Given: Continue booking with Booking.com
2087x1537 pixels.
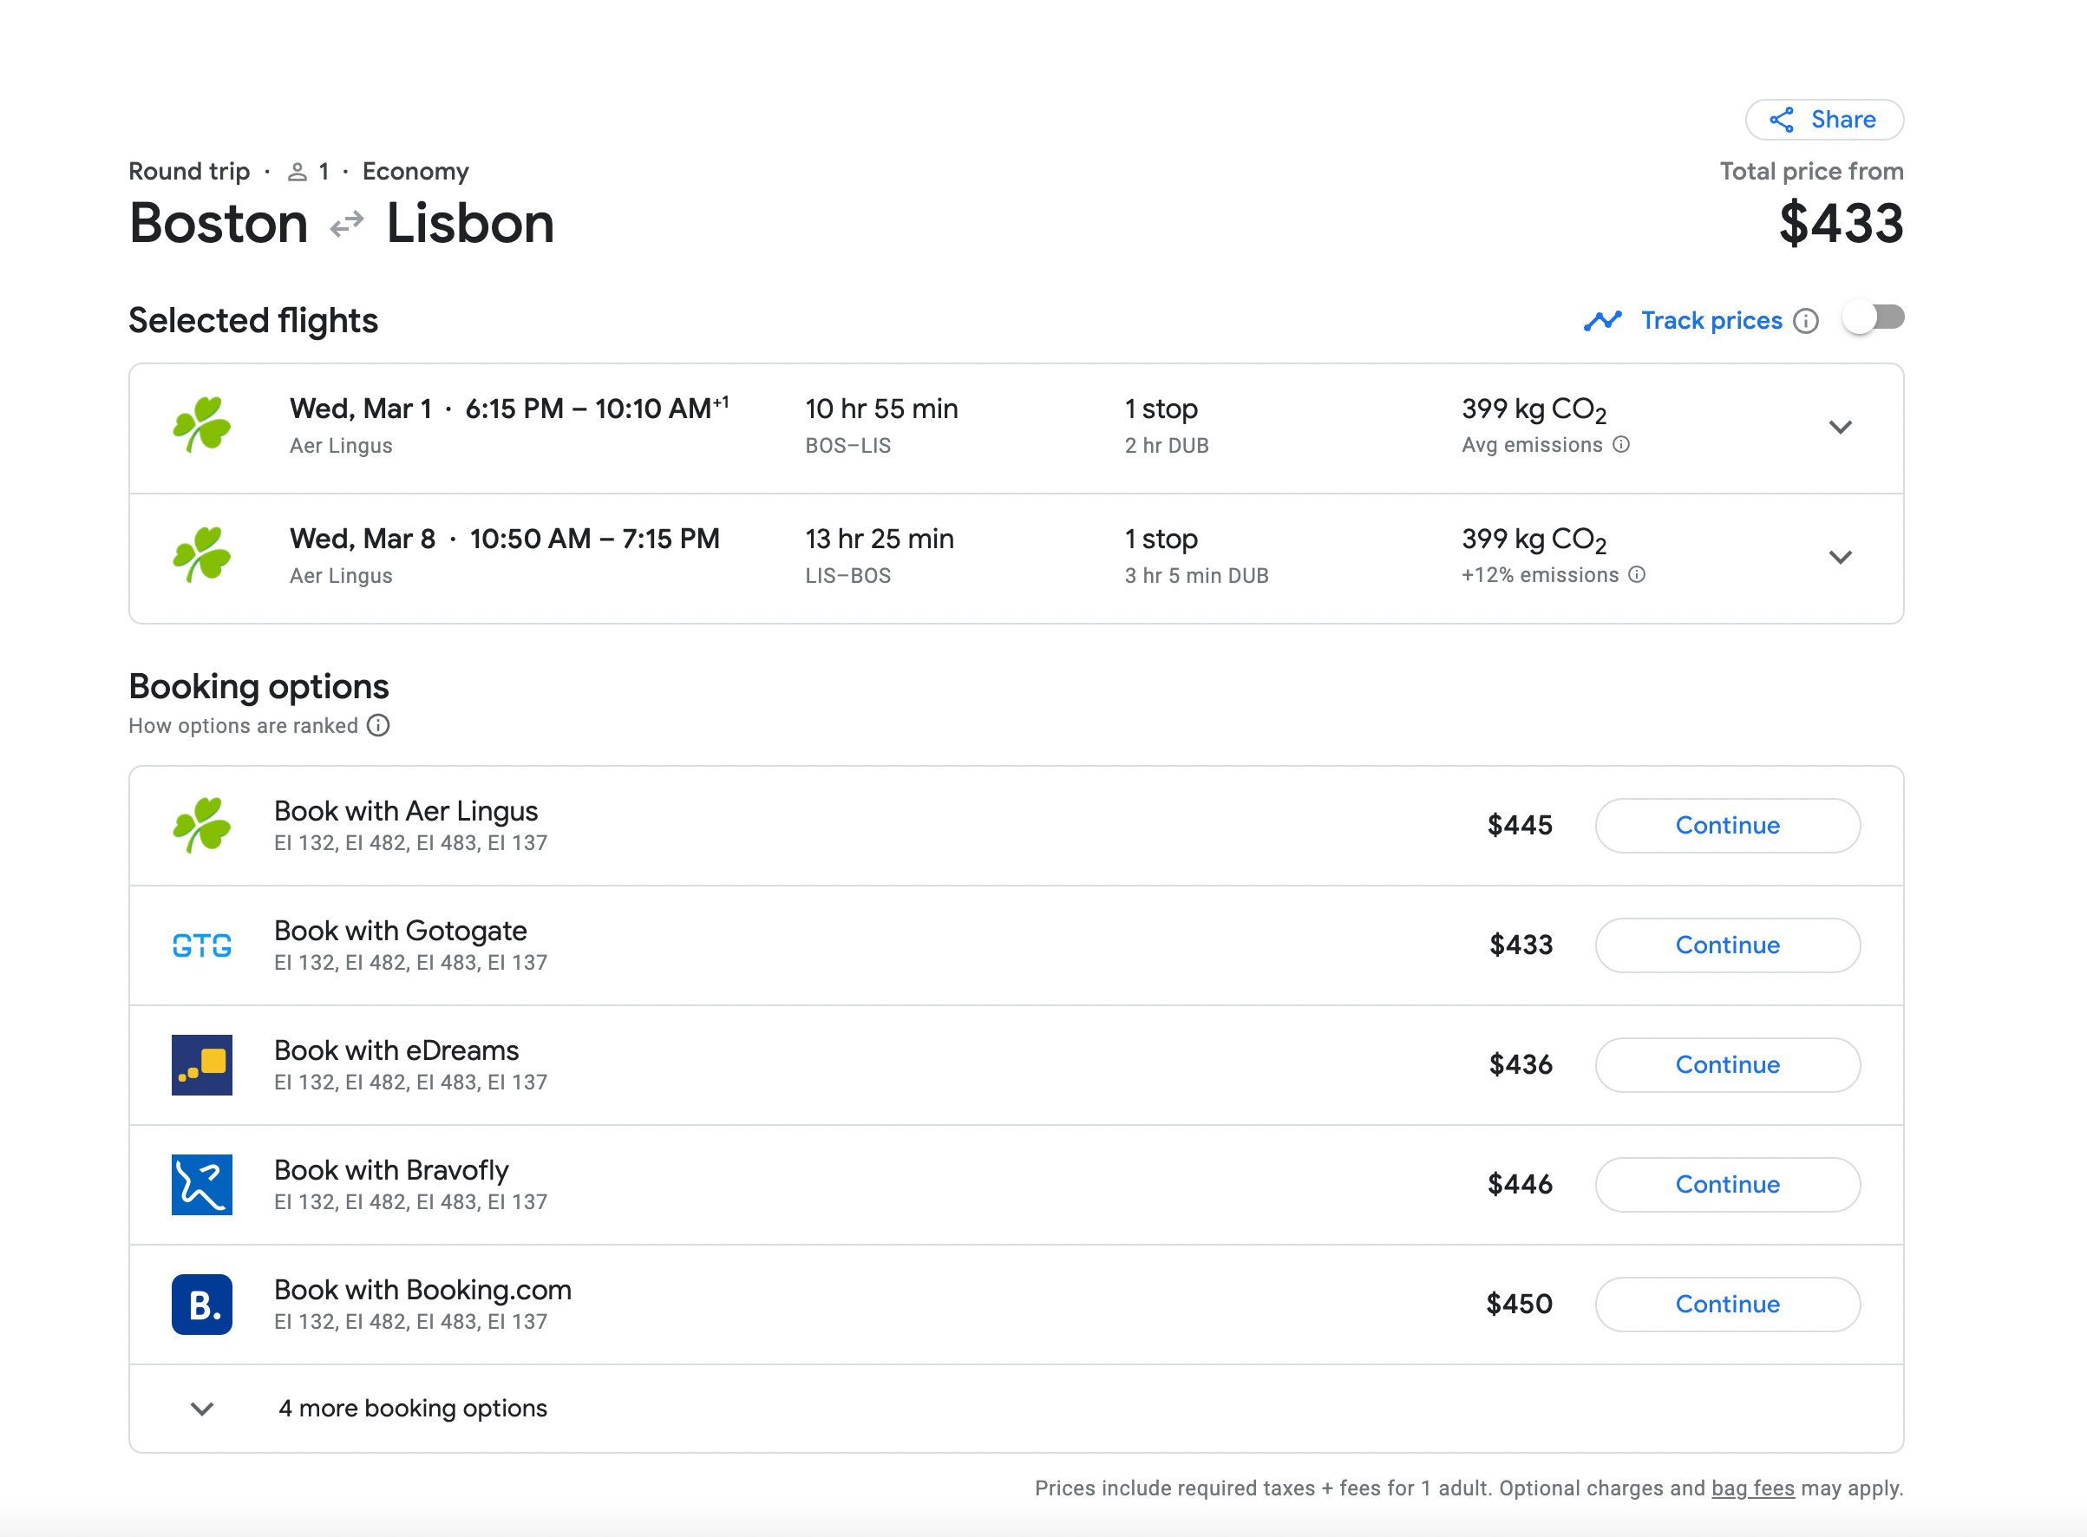Looking at the screenshot, I should point(1727,1304).
